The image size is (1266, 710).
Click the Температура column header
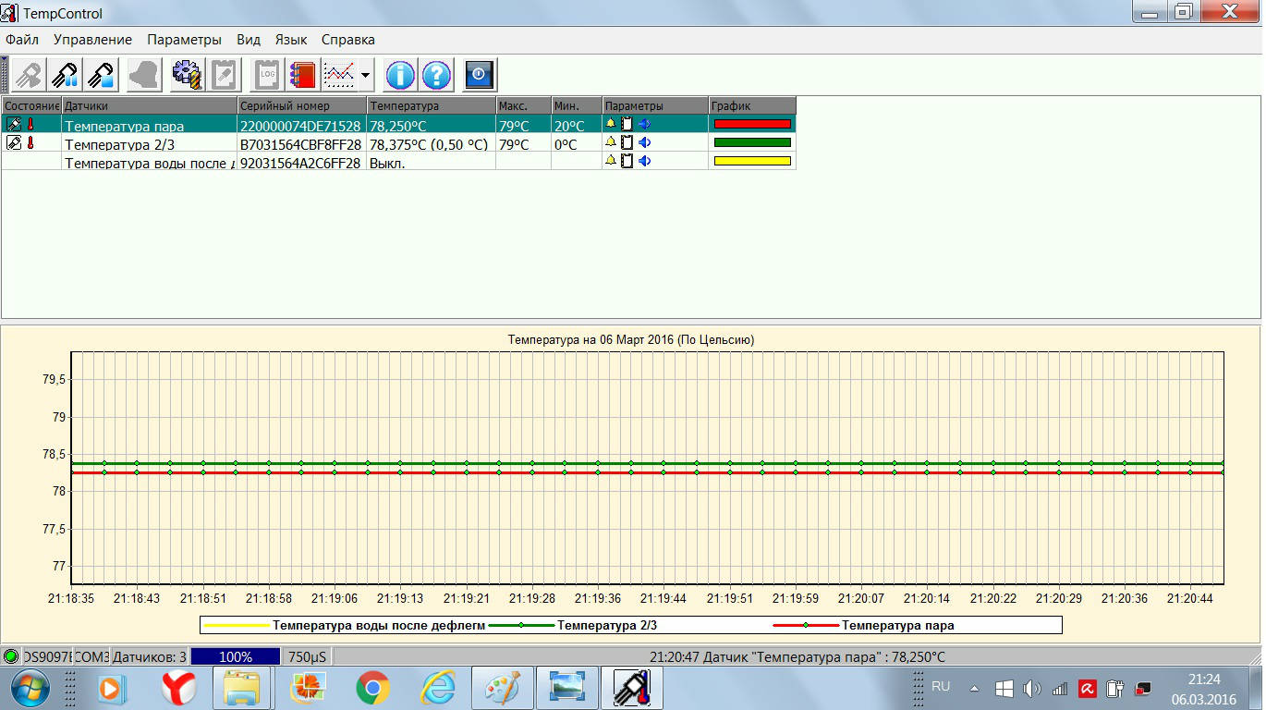click(x=431, y=105)
